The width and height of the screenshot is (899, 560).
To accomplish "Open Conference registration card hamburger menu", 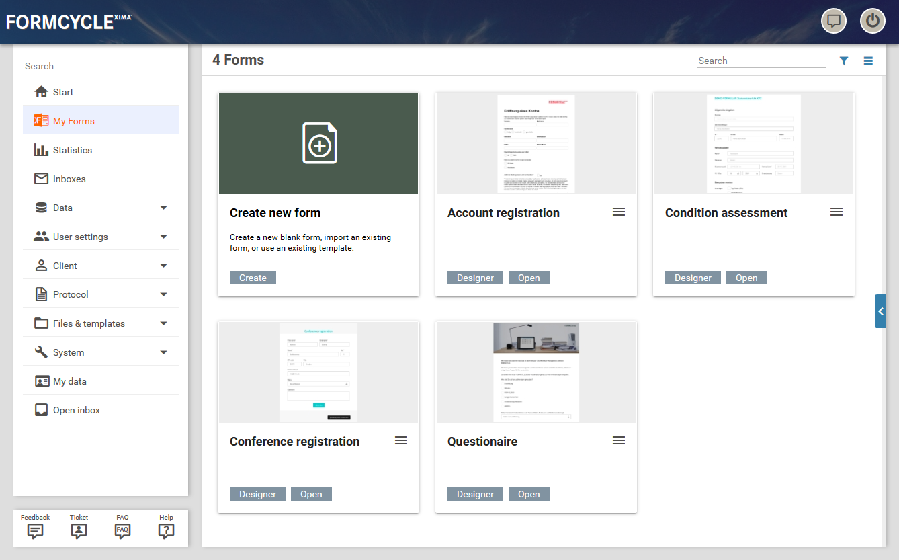I will click(x=401, y=440).
